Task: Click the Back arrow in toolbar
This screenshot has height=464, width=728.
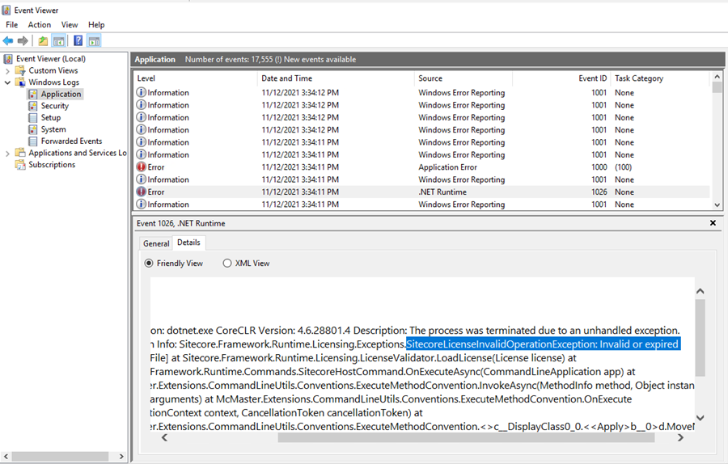Action: pos(8,41)
